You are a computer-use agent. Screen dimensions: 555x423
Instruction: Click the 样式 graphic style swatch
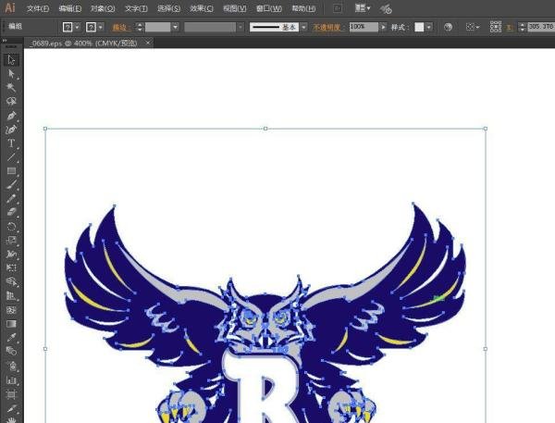pos(419,27)
